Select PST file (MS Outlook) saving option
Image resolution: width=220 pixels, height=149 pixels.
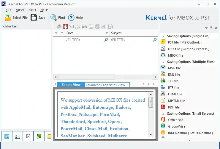coord(184,42)
